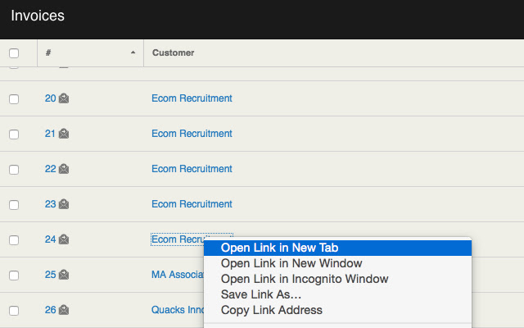Check the box for invoice 20

click(14, 98)
